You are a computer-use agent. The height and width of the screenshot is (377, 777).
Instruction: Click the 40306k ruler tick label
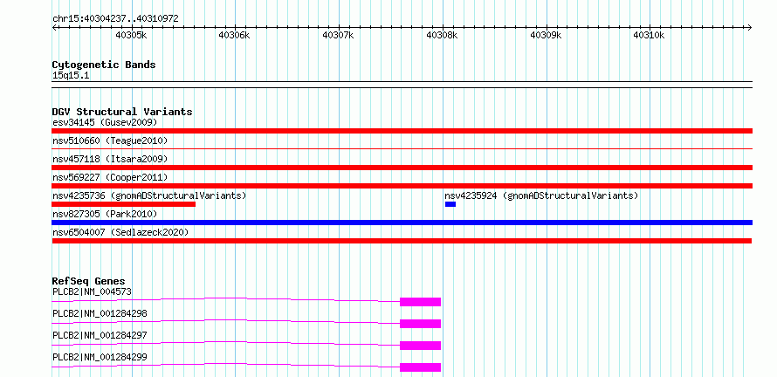tap(234, 35)
